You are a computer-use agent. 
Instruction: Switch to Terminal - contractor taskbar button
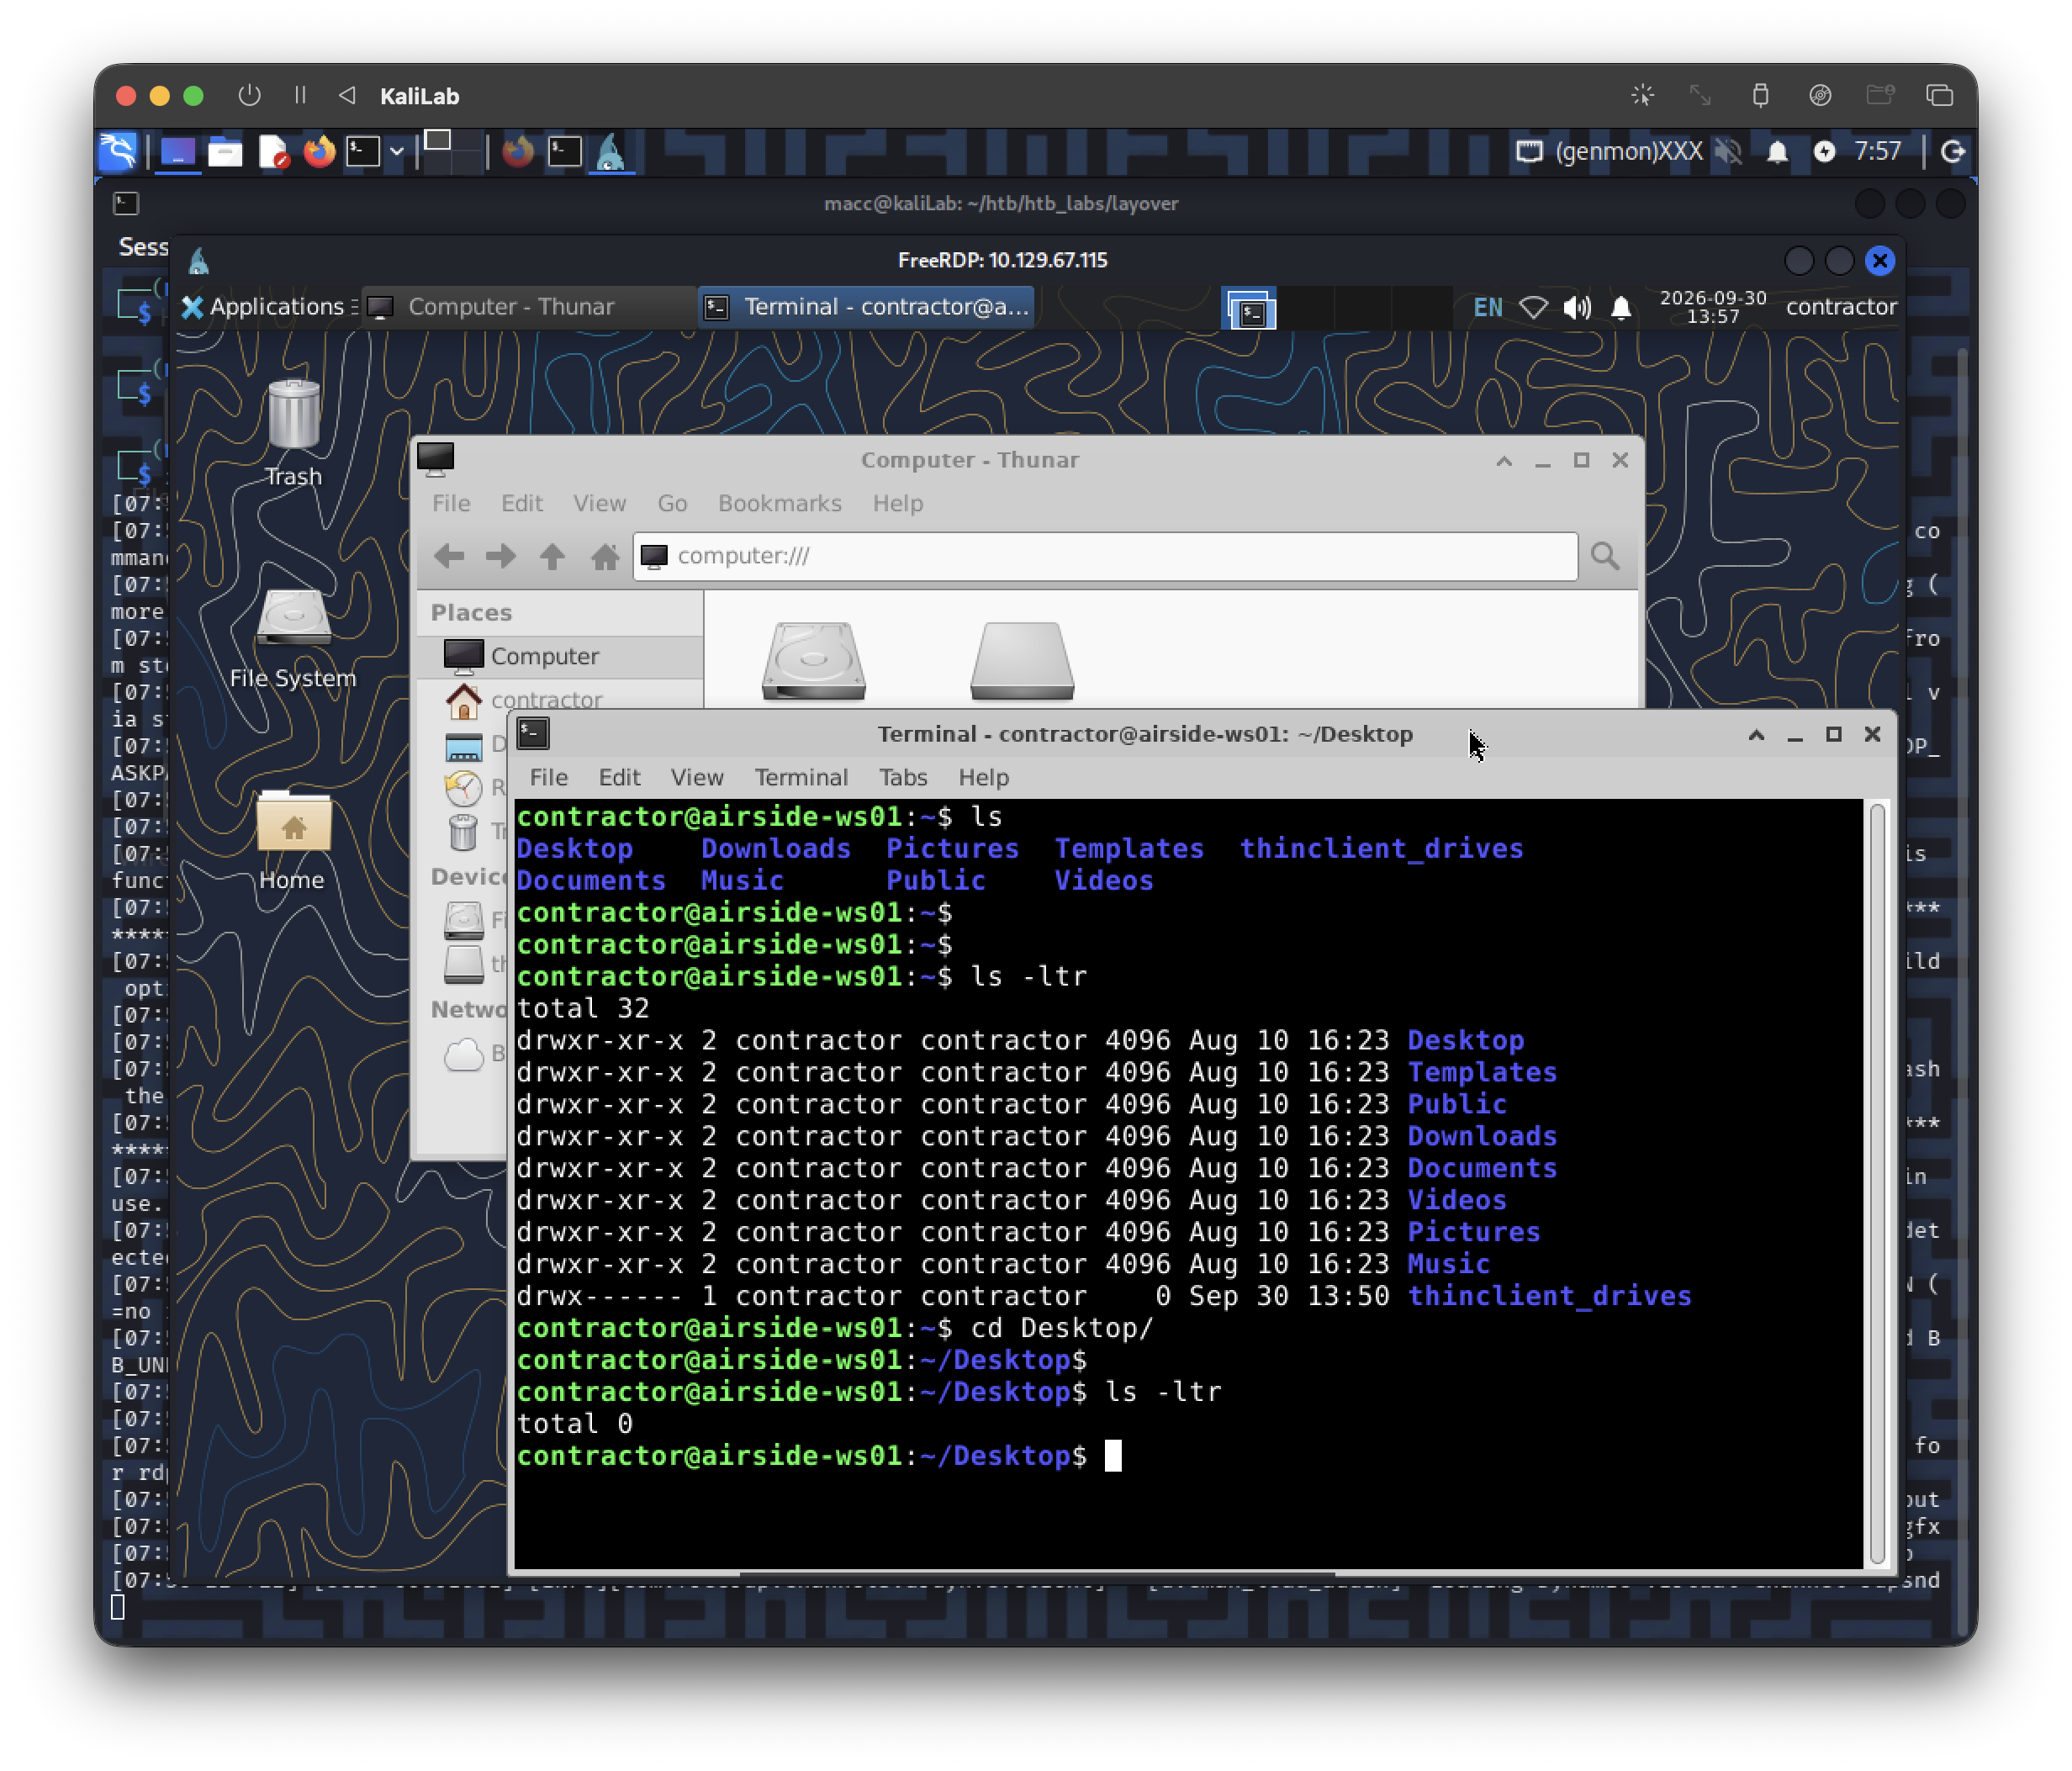[x=866, y=307]
